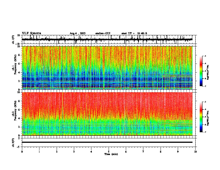The height and width of the screenshot is (170, 220).
Task: Click the ch.2 color bar log(PSD) label
Action: [x=208, y=118]
